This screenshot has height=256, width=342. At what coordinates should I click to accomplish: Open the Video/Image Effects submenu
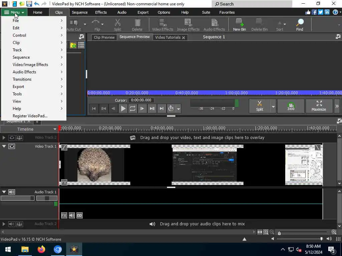click(x=34, y=64)
